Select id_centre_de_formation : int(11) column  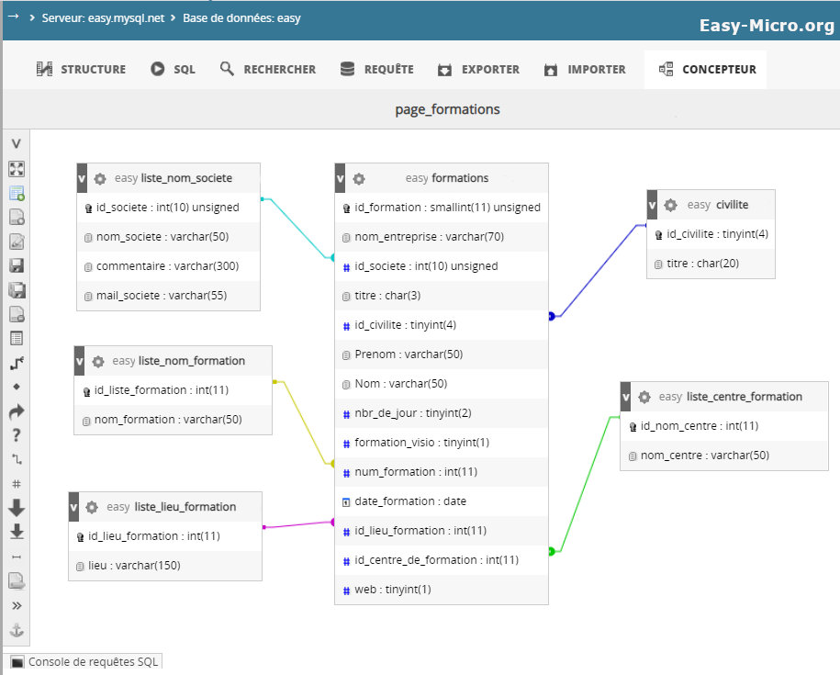pos(442,560)
